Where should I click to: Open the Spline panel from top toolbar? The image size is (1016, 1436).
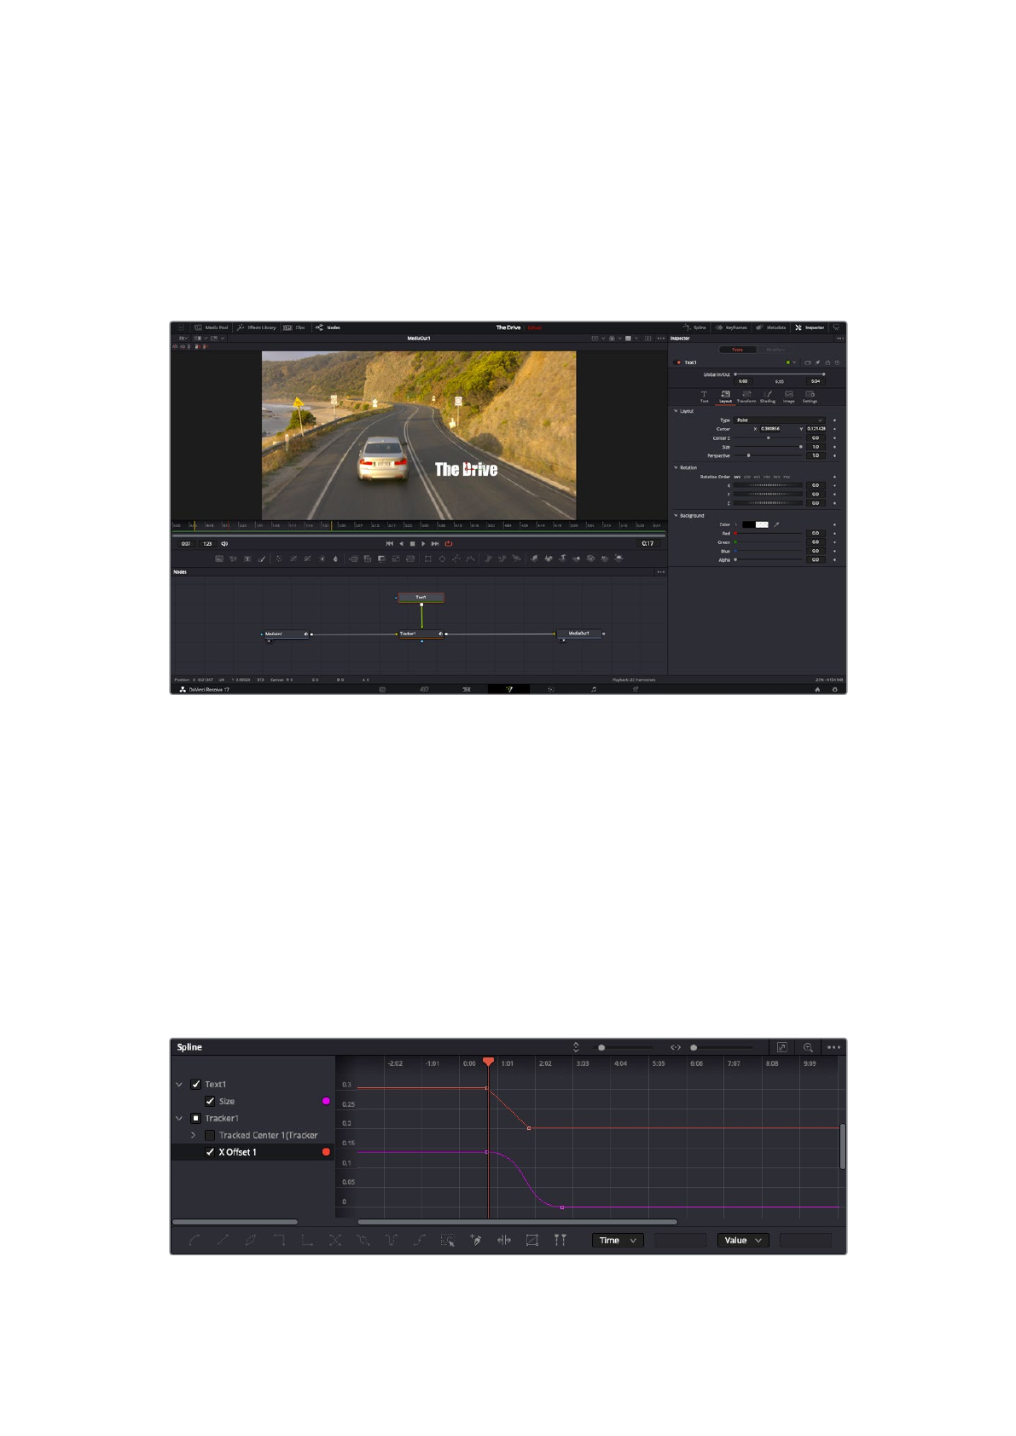[694, 327]
